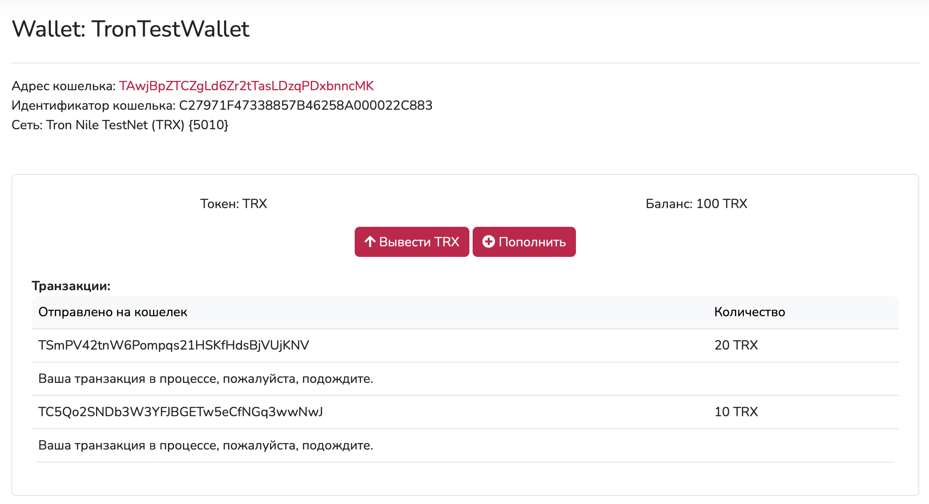Viewport: 929px width, 504px height.
Task: Click the Wallet: TronTestWallet heading
Action: (131, 29)
